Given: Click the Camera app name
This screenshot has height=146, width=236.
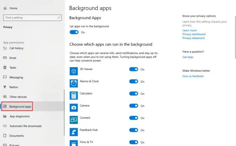Looking at the screenshot, I should (x=84, y=106).
